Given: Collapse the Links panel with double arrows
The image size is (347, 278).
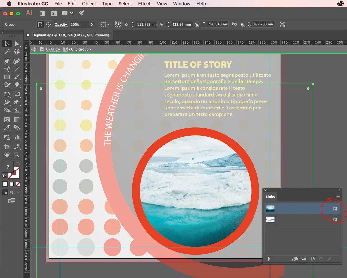Looking at the screenshot, I should click(x=338, y=190).
